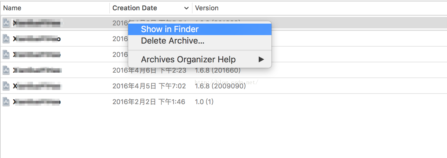Select the archive icon for the 4月6日 archive
Image resolution: width=447 pixels, height=158 pixels.
pyautogui.click(x=6, y=70)
